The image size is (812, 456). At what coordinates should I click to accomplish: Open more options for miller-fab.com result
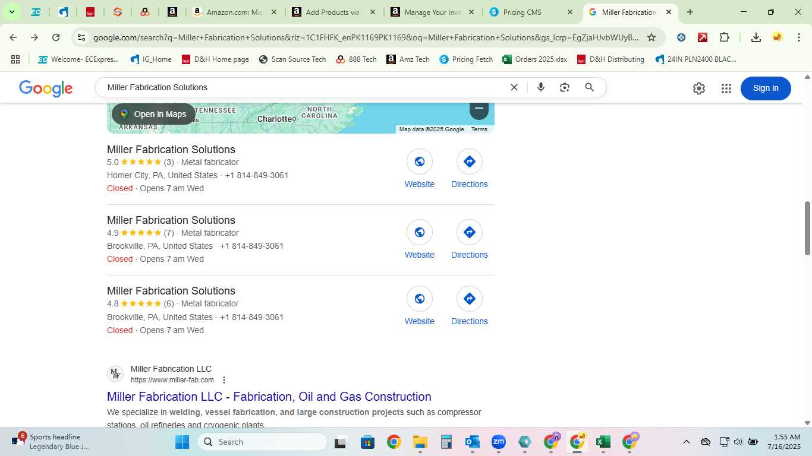(224, 380)
